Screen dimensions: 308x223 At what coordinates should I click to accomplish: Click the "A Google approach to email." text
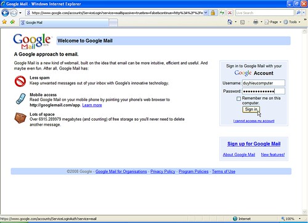pos(46,54)
